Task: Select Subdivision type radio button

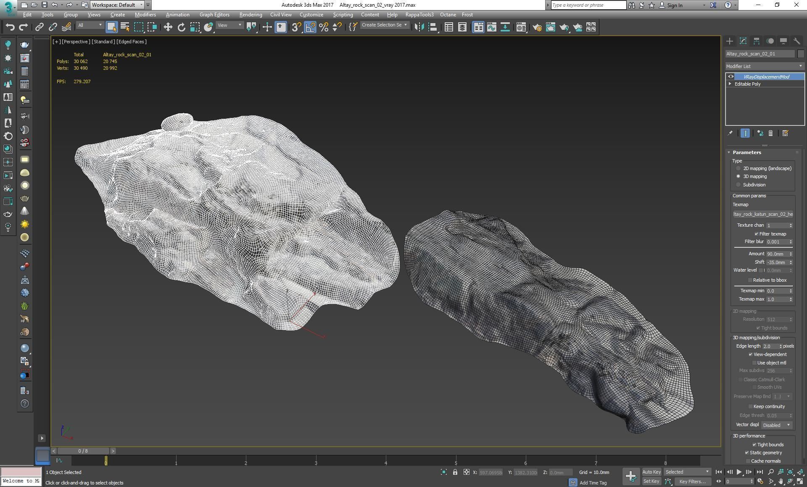Action: (x=738, y=185)
